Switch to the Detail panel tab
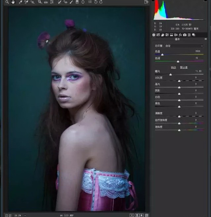 coord(163,35)
